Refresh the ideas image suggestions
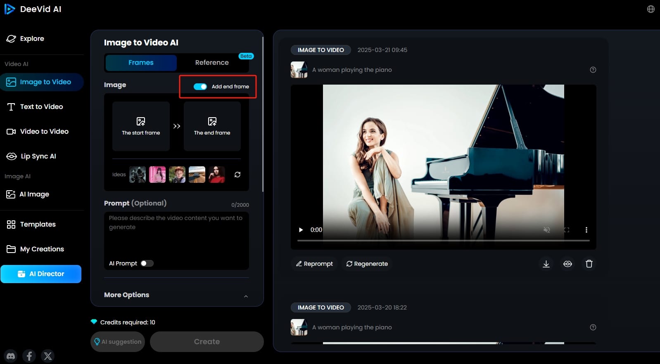 [x=237, y=175]
